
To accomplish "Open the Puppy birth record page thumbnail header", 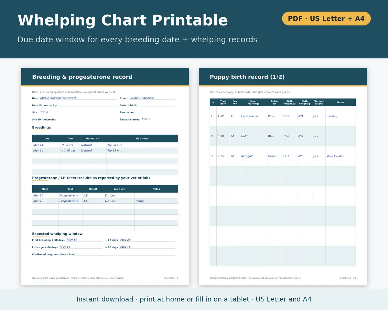I will [283, 77].
